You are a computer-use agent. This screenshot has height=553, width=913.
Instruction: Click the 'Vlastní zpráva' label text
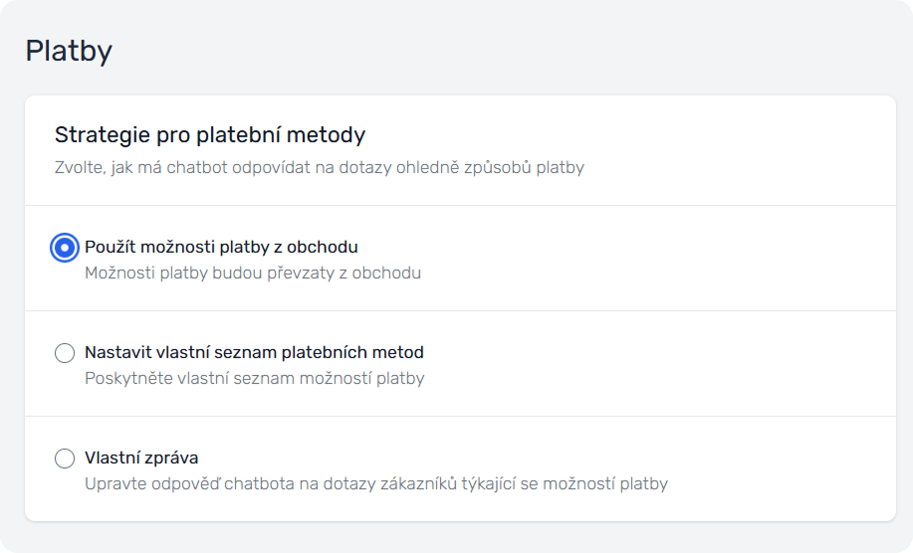tap(141, 458)
